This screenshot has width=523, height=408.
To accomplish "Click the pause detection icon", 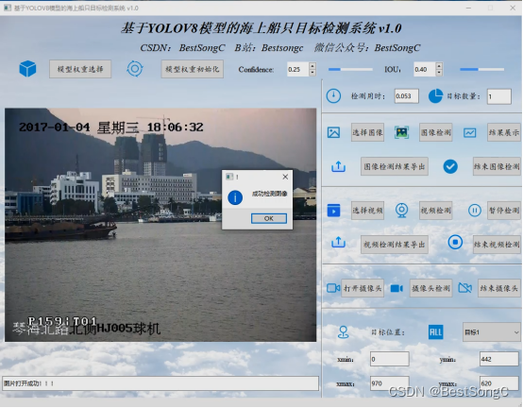I will (474, 211).
